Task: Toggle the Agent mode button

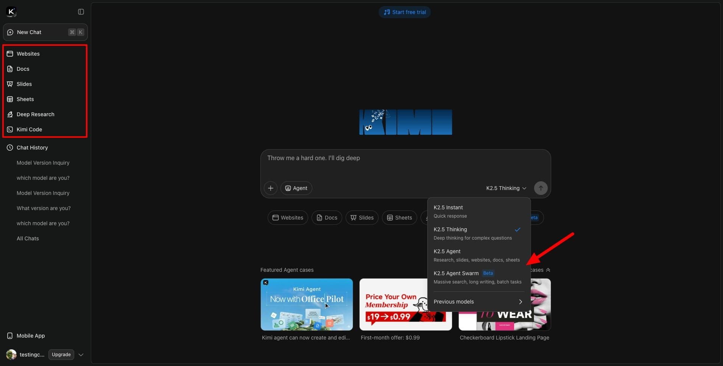Action: point(296,188)
